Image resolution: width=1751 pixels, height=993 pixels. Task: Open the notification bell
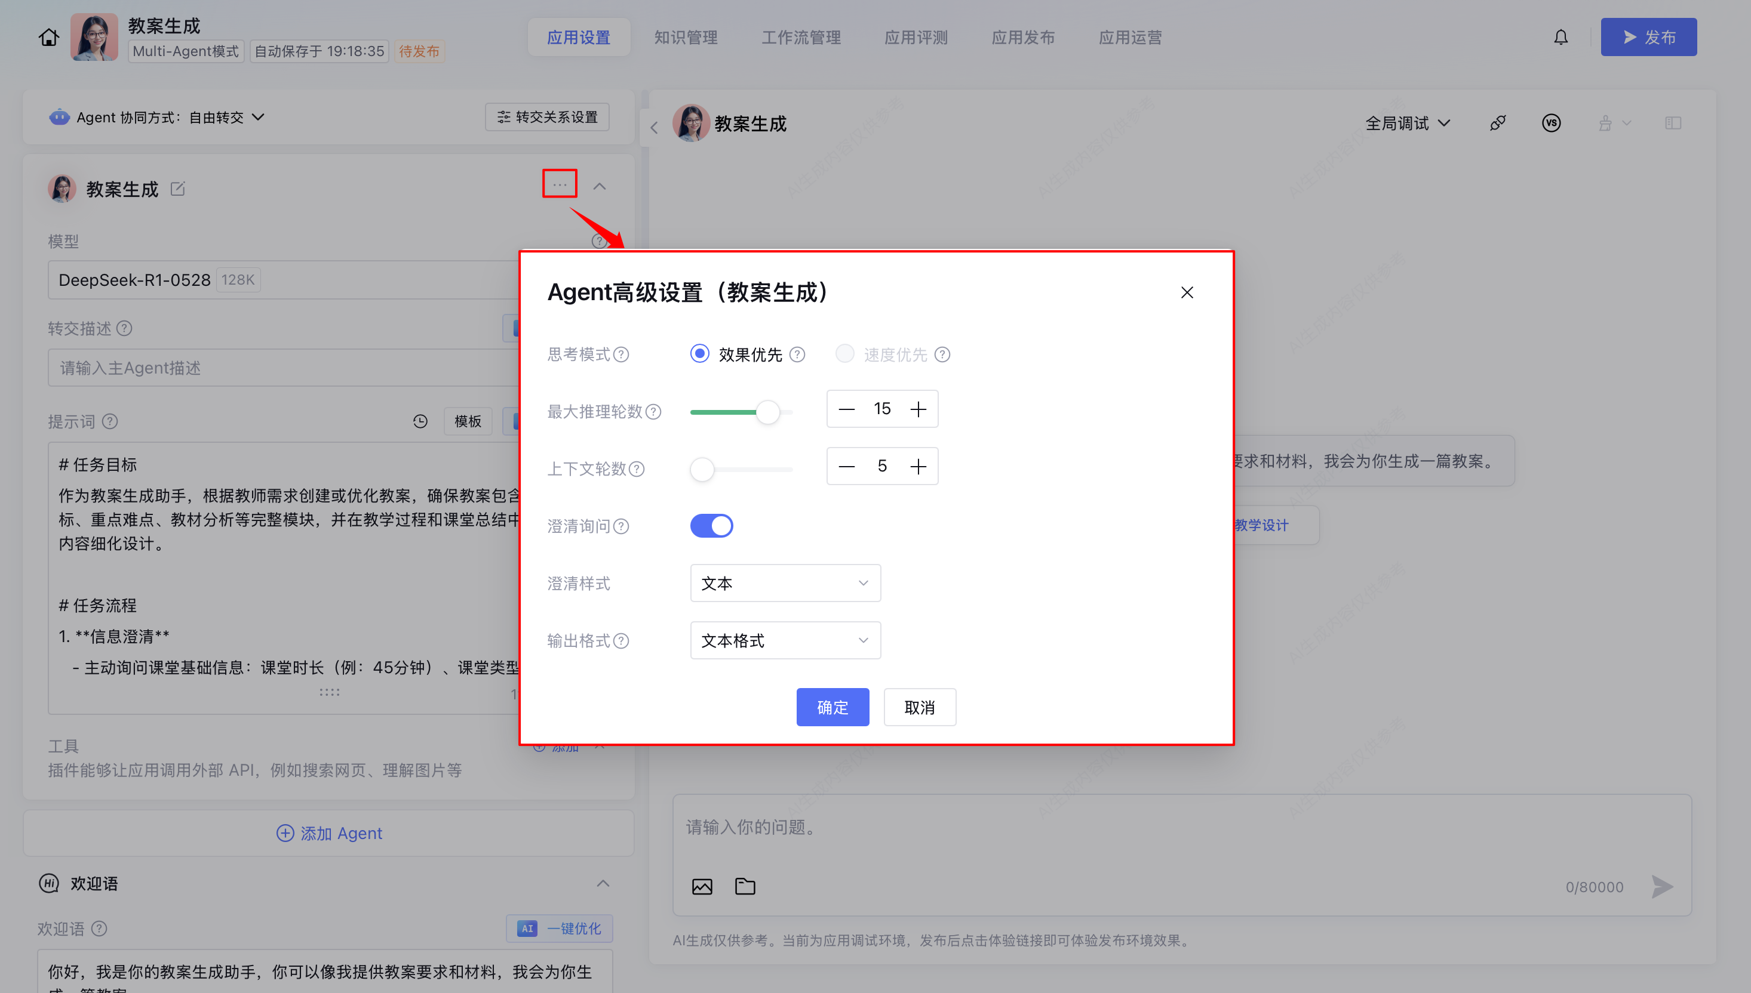pyautogui.click(x=1560, y=38)
